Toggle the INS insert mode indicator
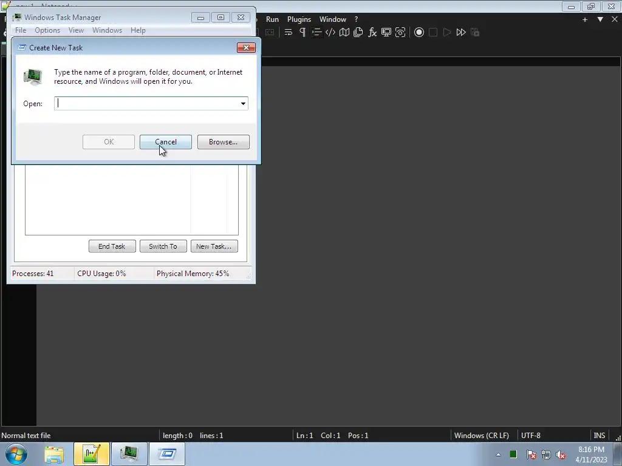 pyautogui.click(x=600, y=436)
